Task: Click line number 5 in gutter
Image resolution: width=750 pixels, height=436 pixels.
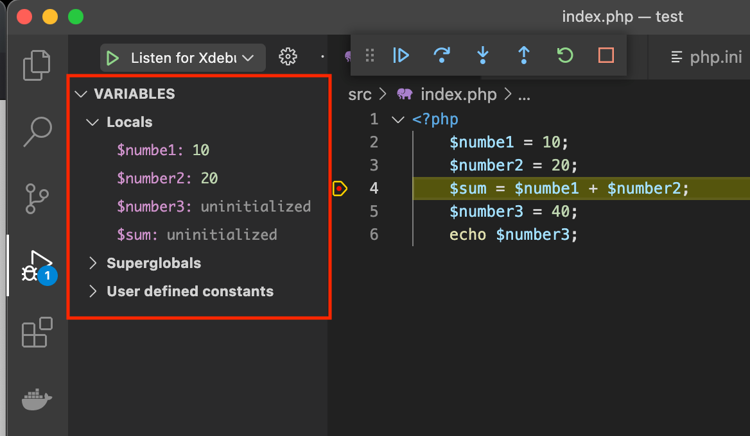Action: [x=374, y=212]
